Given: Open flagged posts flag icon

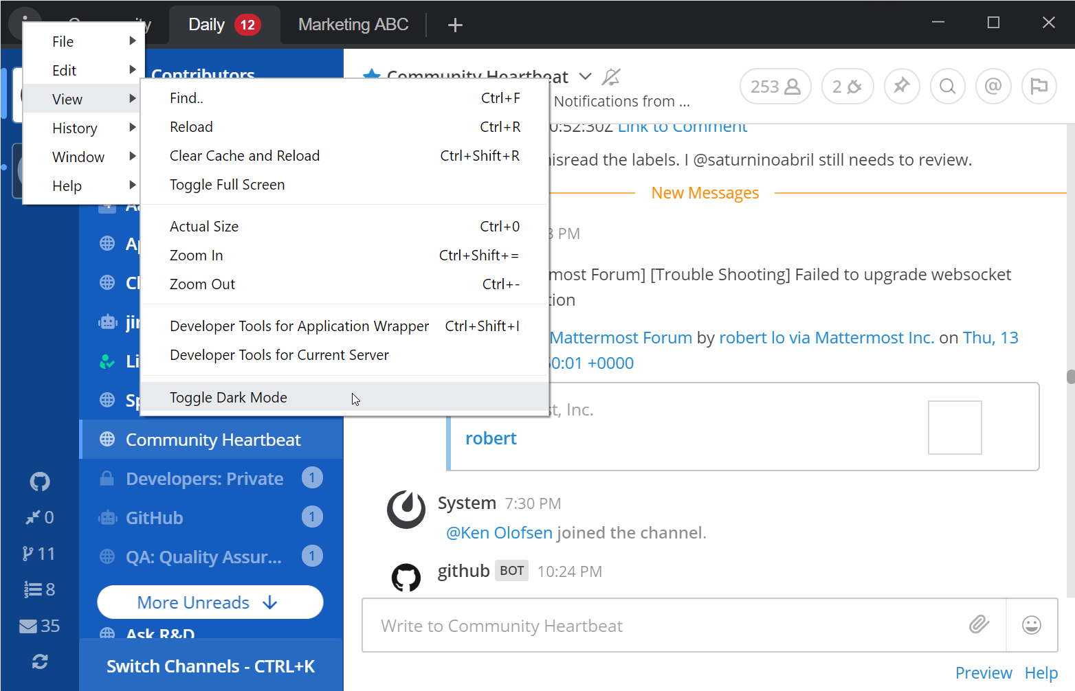Looking at the screenshot, I should click(x=1039, y=87).
